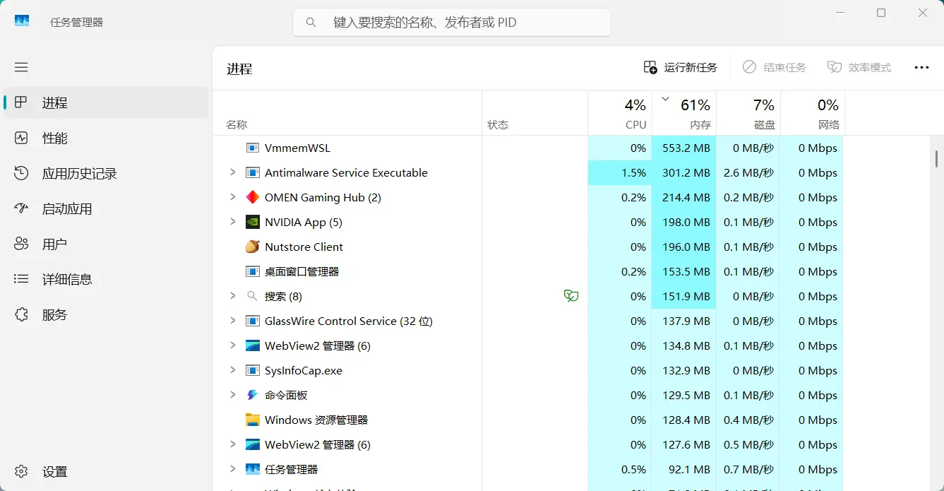This screenshot has width=944, height=491.
Task: Toggle the hamburger navigation menu
Action: (21, 67)
